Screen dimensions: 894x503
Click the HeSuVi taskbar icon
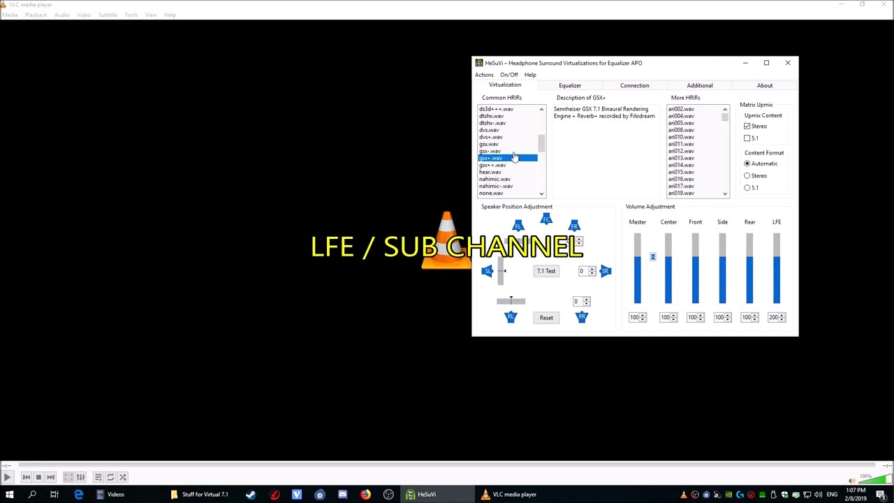[410, 494]
